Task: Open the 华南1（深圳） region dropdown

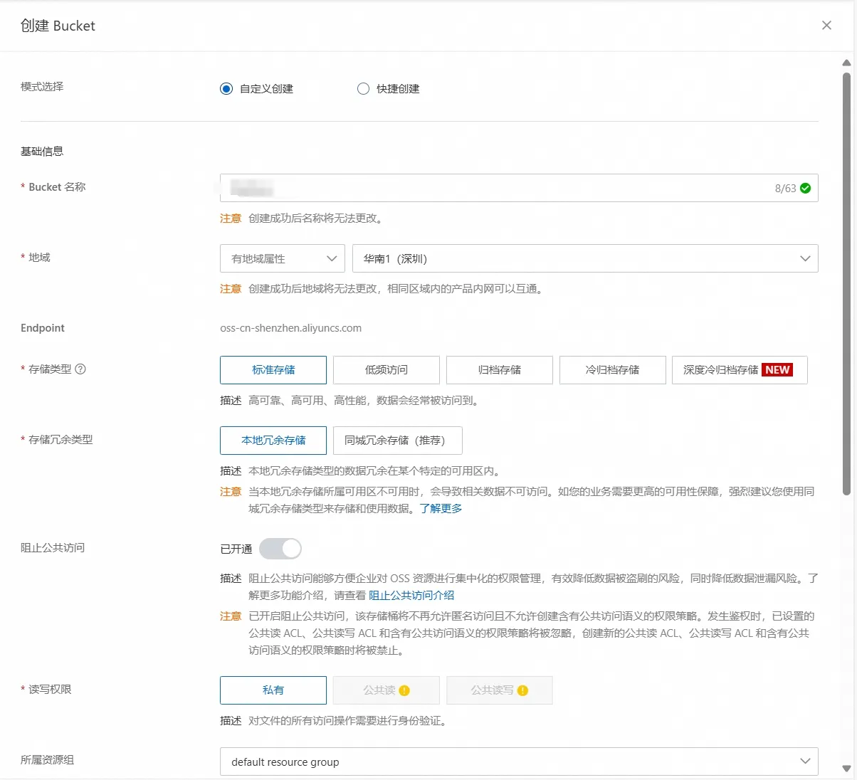Action: (585, 258)
